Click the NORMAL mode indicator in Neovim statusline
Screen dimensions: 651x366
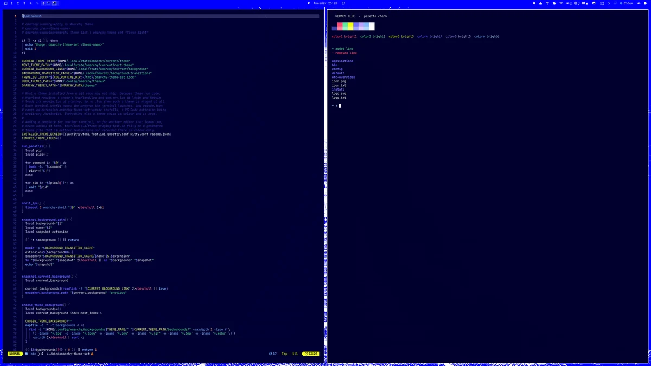coord(15,354)
